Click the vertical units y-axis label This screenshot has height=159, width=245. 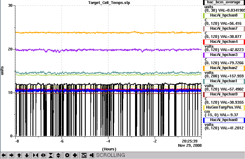(2, 71)
